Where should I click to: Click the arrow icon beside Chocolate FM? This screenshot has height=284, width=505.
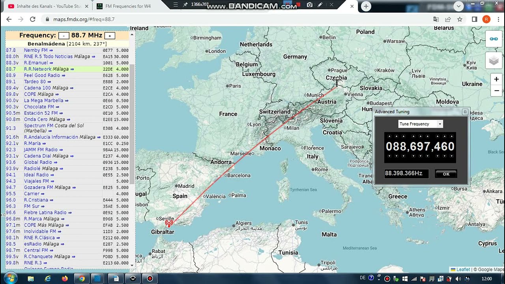point(57,107)
